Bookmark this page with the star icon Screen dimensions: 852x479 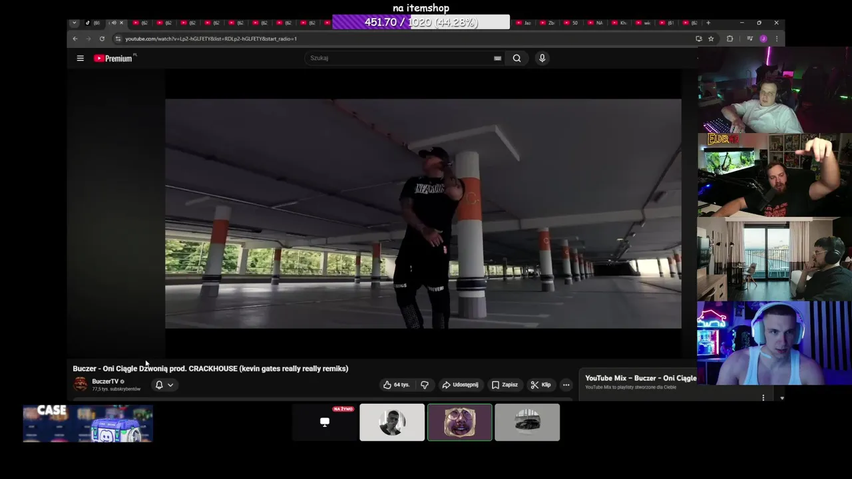pyautogui.click(x=711, y=39)
